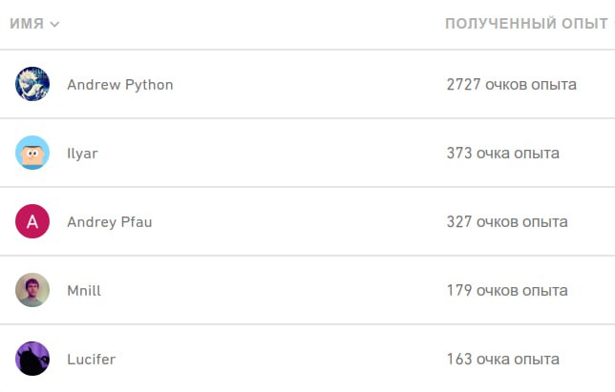This screenshot has width=615, height=392.
Task: Click the Полученный опыт column header
Action: tap(526, 24)
